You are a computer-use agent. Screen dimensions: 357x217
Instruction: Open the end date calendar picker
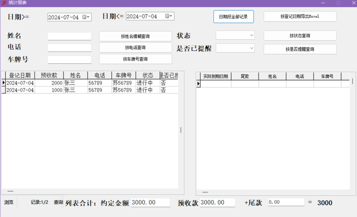point(169,16)
